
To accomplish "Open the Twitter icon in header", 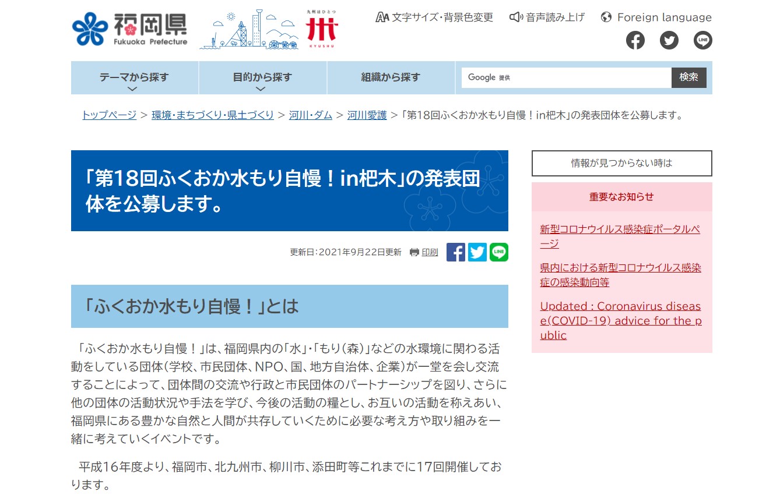I will 669,40.
